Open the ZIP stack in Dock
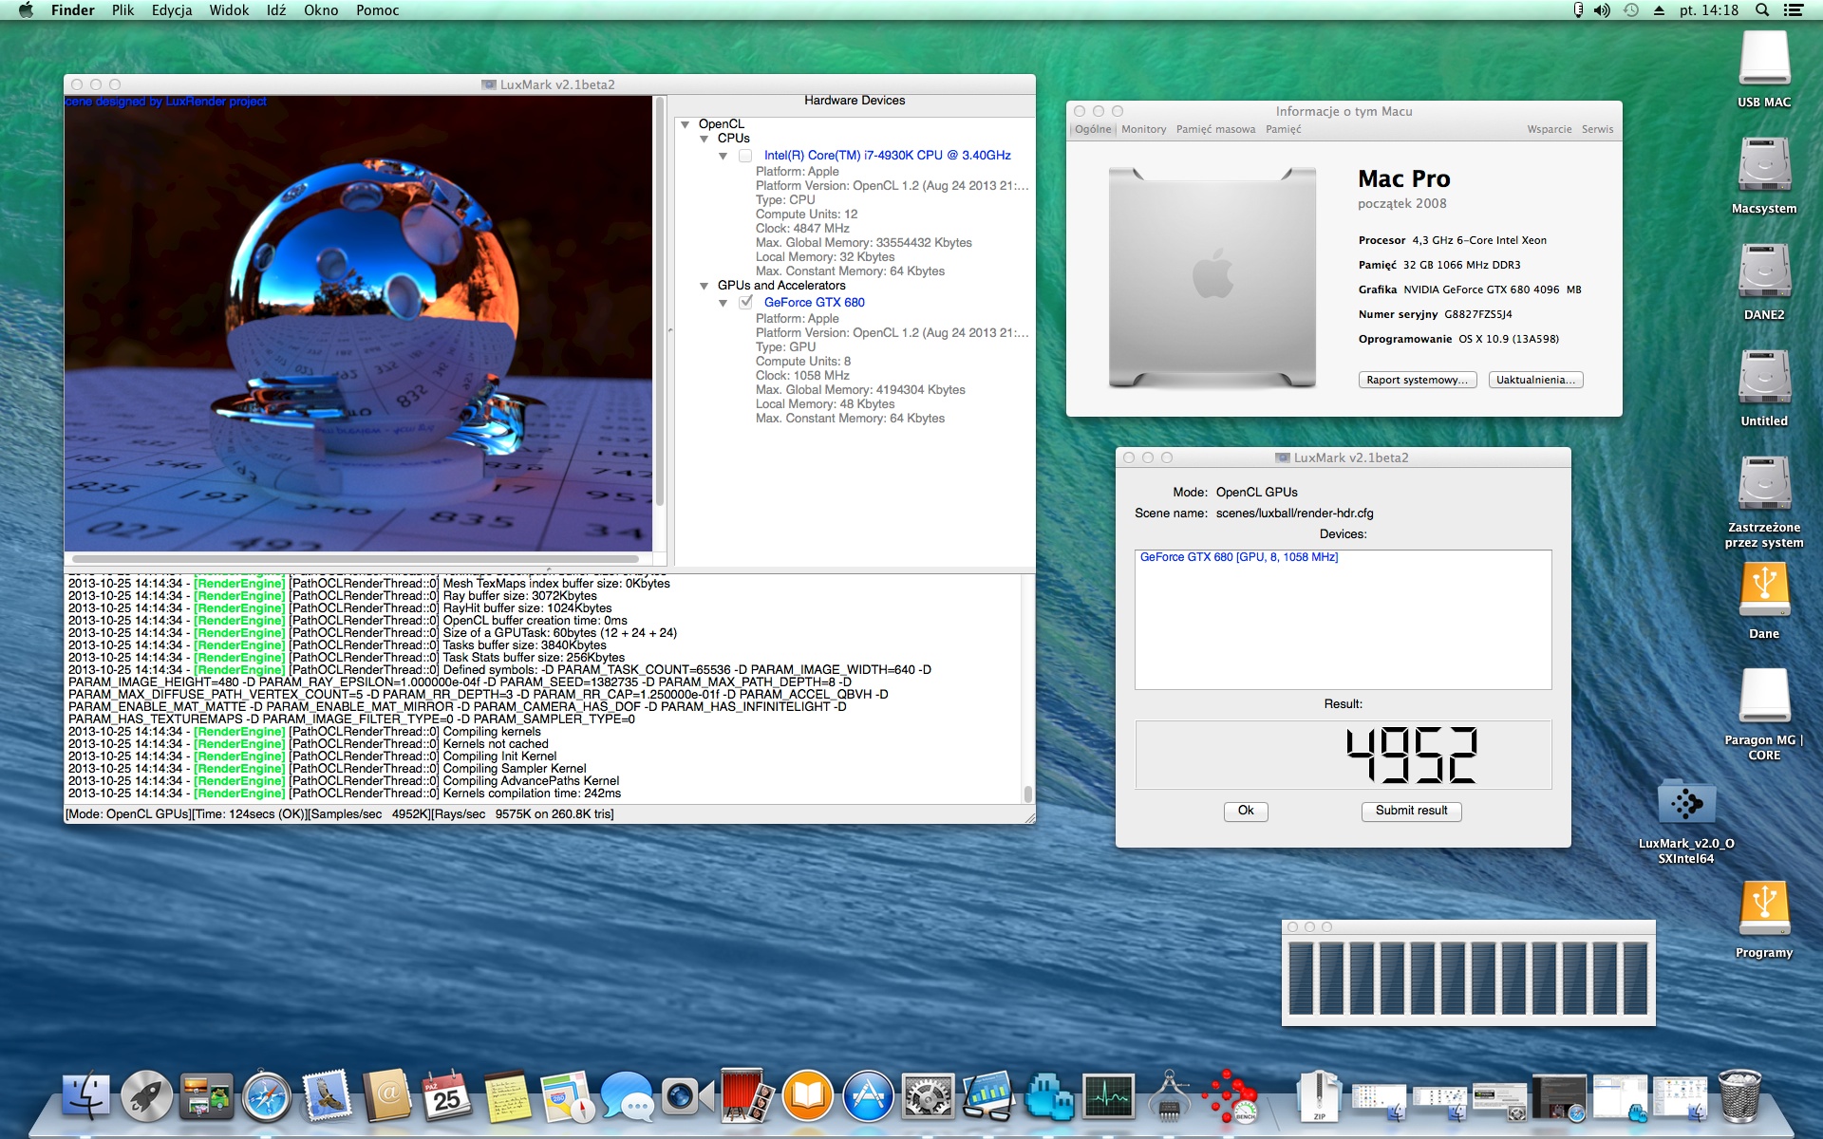This screenshot has width=1823, height=1139. coord(1320,1096)
